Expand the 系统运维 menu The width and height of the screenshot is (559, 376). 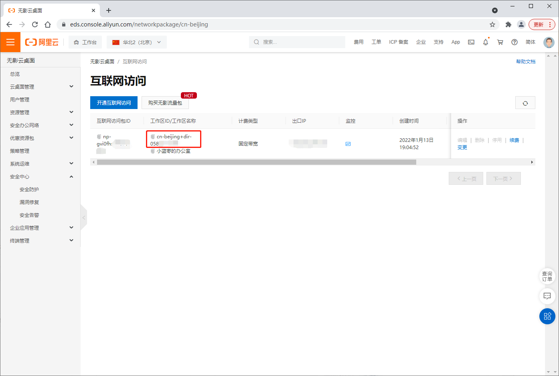pos(40,164)
